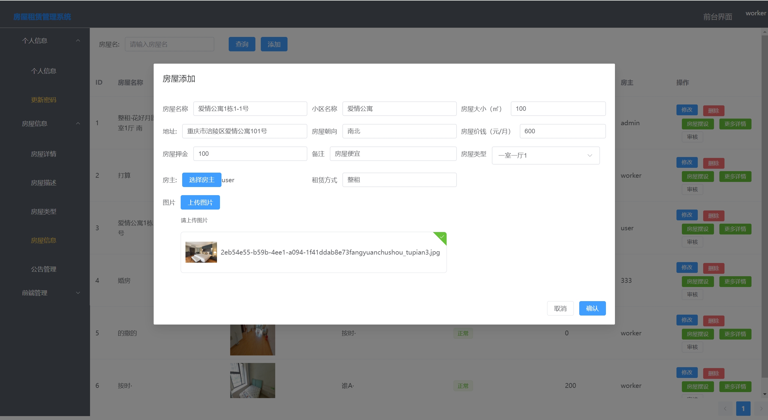This screenshot has height=420, width=768.
Task: Open 公告管理 sidebar item
Action: coord(44,269)
